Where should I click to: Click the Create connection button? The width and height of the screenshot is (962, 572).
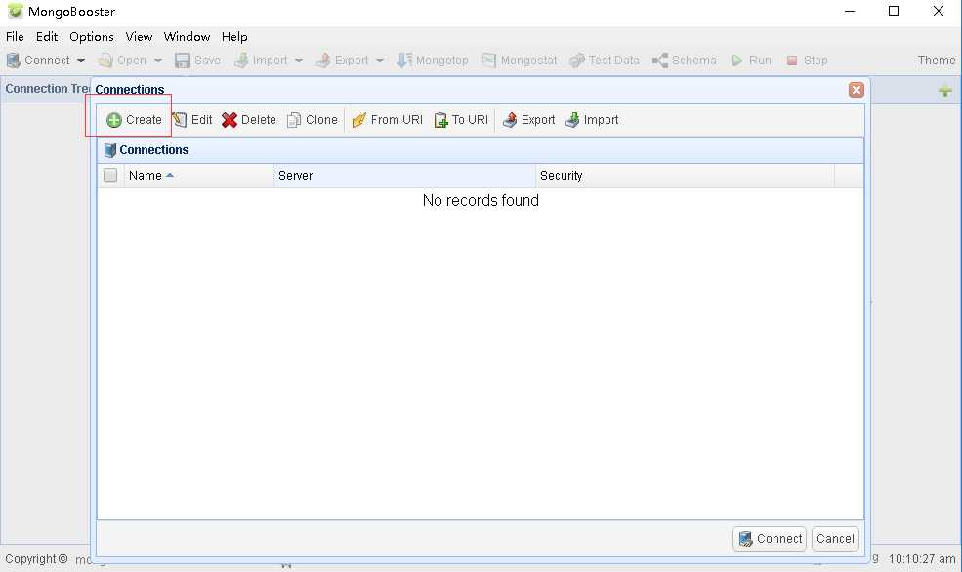pos(134,119)
